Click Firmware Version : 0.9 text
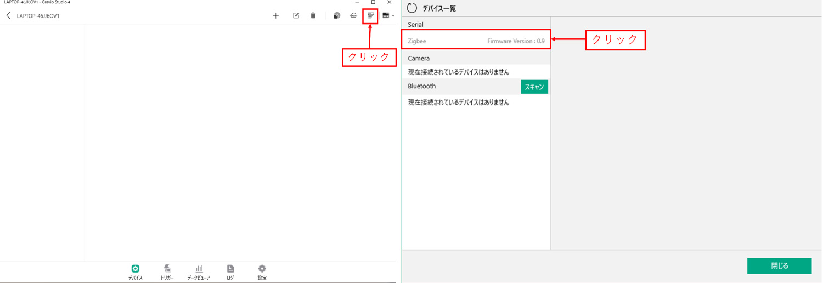This screenshot has width=823, height=283. (516, 41)
